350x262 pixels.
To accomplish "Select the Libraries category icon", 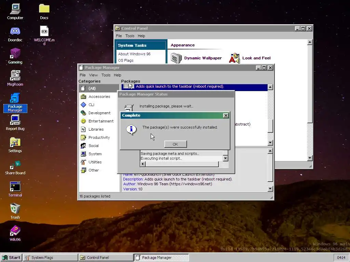I will (83, 129).
